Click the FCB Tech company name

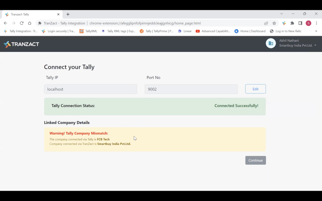pyautogui.click(x=103, y=139)
